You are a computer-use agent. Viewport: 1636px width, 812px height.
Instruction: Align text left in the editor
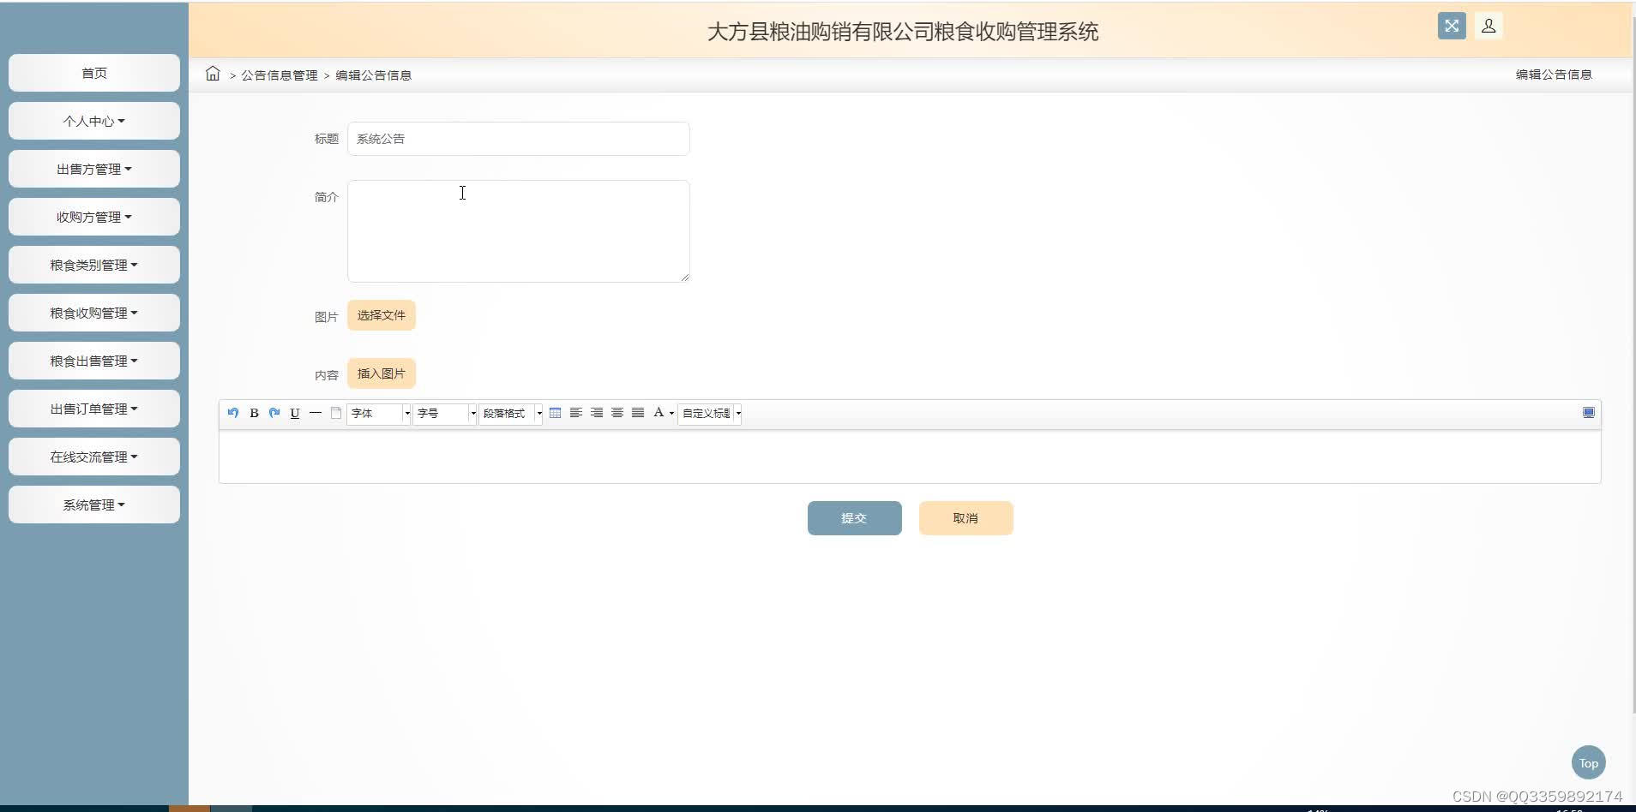click(576, 413)
